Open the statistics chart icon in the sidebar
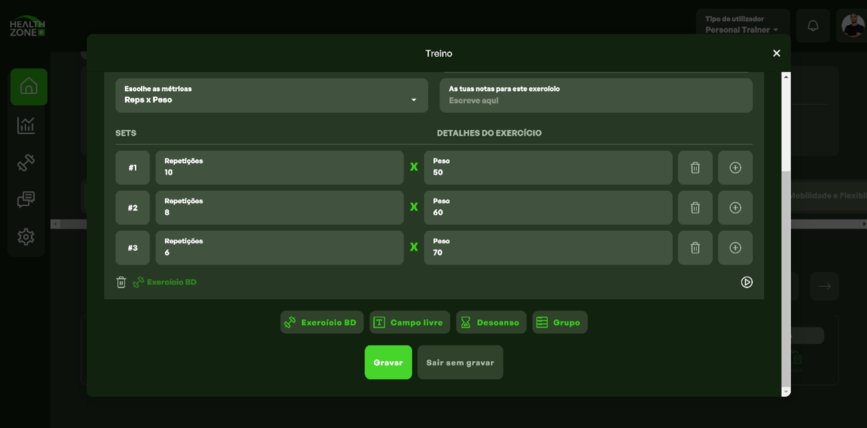 [26, 125]
